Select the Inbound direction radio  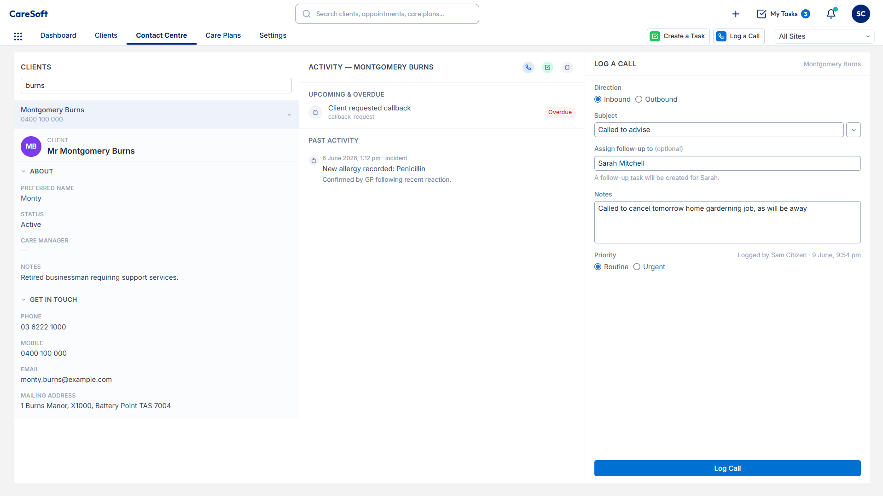[598, 99]
